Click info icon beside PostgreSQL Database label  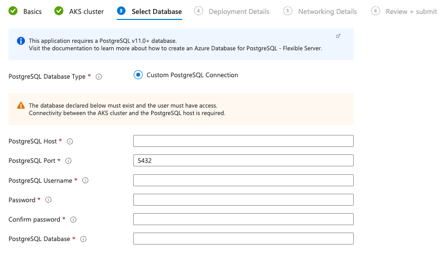click(x=83, y=239)
